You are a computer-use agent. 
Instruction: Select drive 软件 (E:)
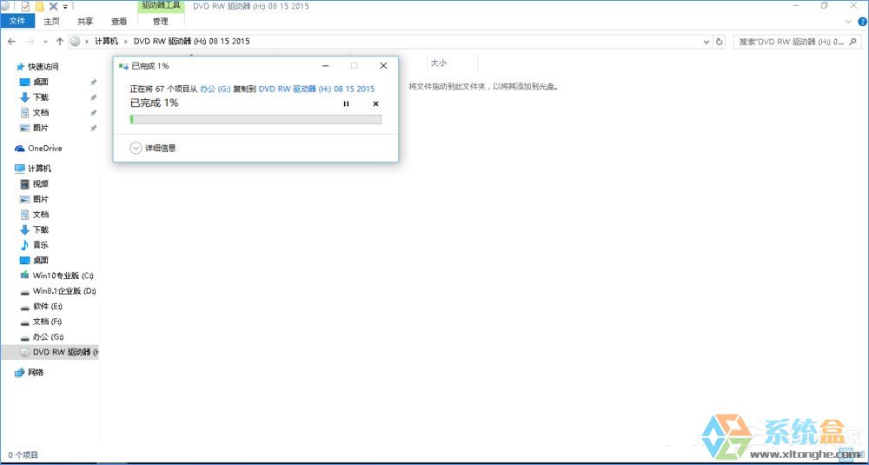(x=47, y=306)
